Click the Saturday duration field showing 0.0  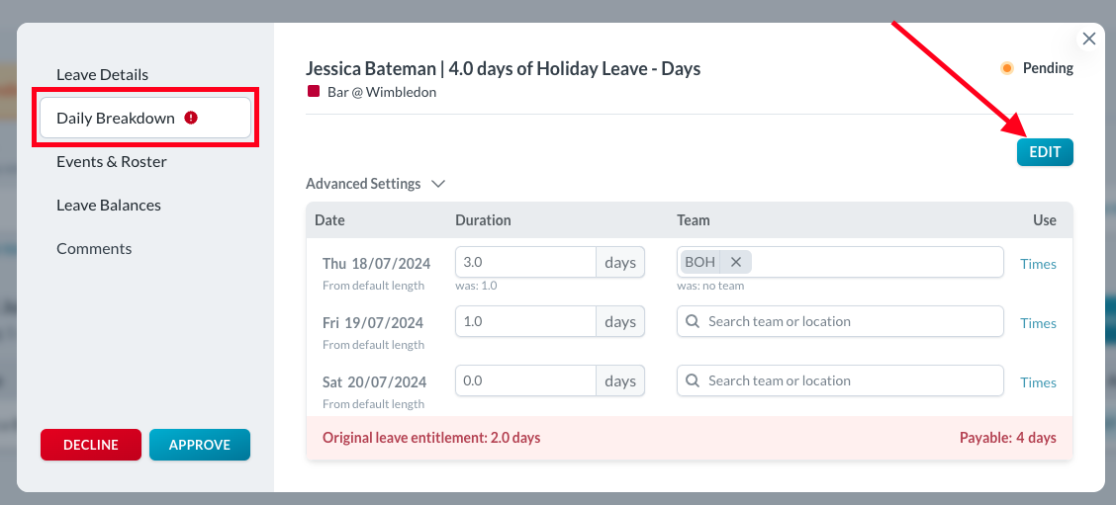point(524,380)
